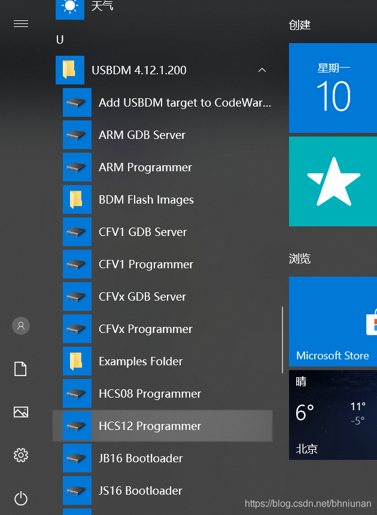Click the USBDM 4.12.1.200 group label
377x515 pixels.
pyautogui.click(x=139, y=70)
